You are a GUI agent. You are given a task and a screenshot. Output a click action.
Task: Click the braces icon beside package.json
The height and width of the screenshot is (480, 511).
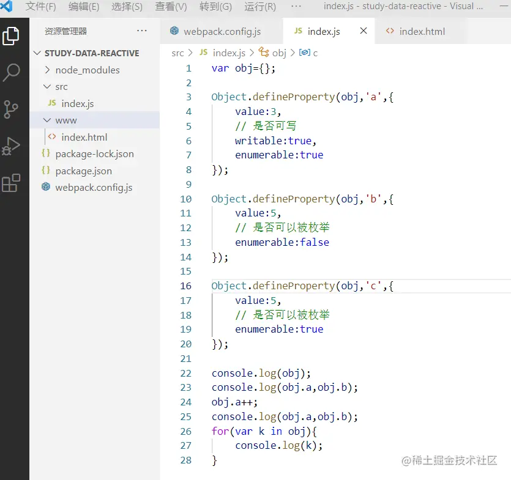(46, 171)
